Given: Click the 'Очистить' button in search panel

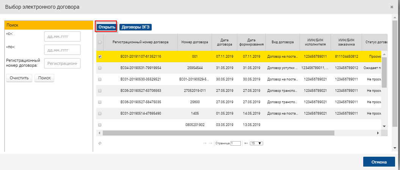Looking at the screenshot, I should point(19,78).
